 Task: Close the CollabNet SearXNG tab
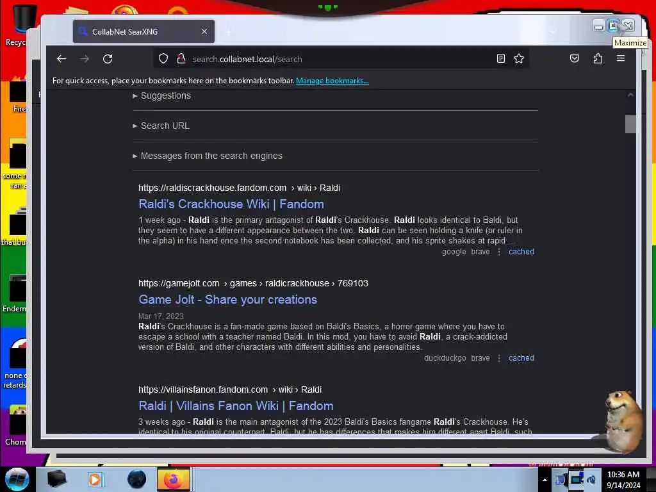204,31
